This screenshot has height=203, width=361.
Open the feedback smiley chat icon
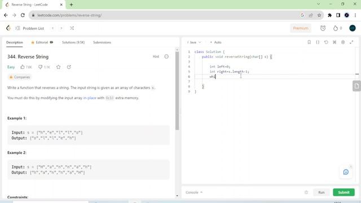point(346,172)
